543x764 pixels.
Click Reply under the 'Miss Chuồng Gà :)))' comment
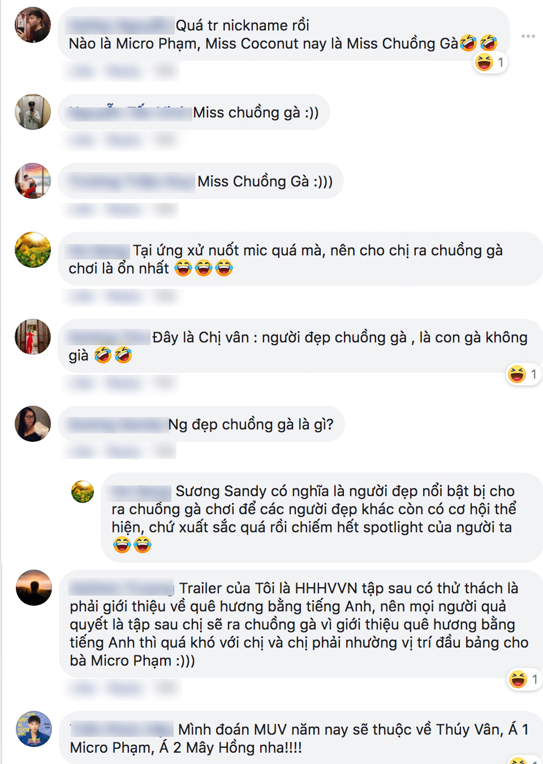click(124, 211)
